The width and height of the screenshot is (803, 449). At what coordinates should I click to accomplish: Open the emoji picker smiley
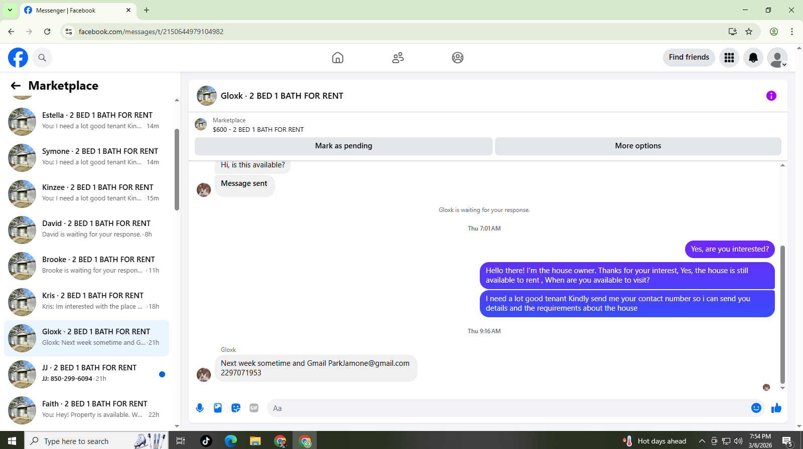pyautogui.click(x=756, y=408)
